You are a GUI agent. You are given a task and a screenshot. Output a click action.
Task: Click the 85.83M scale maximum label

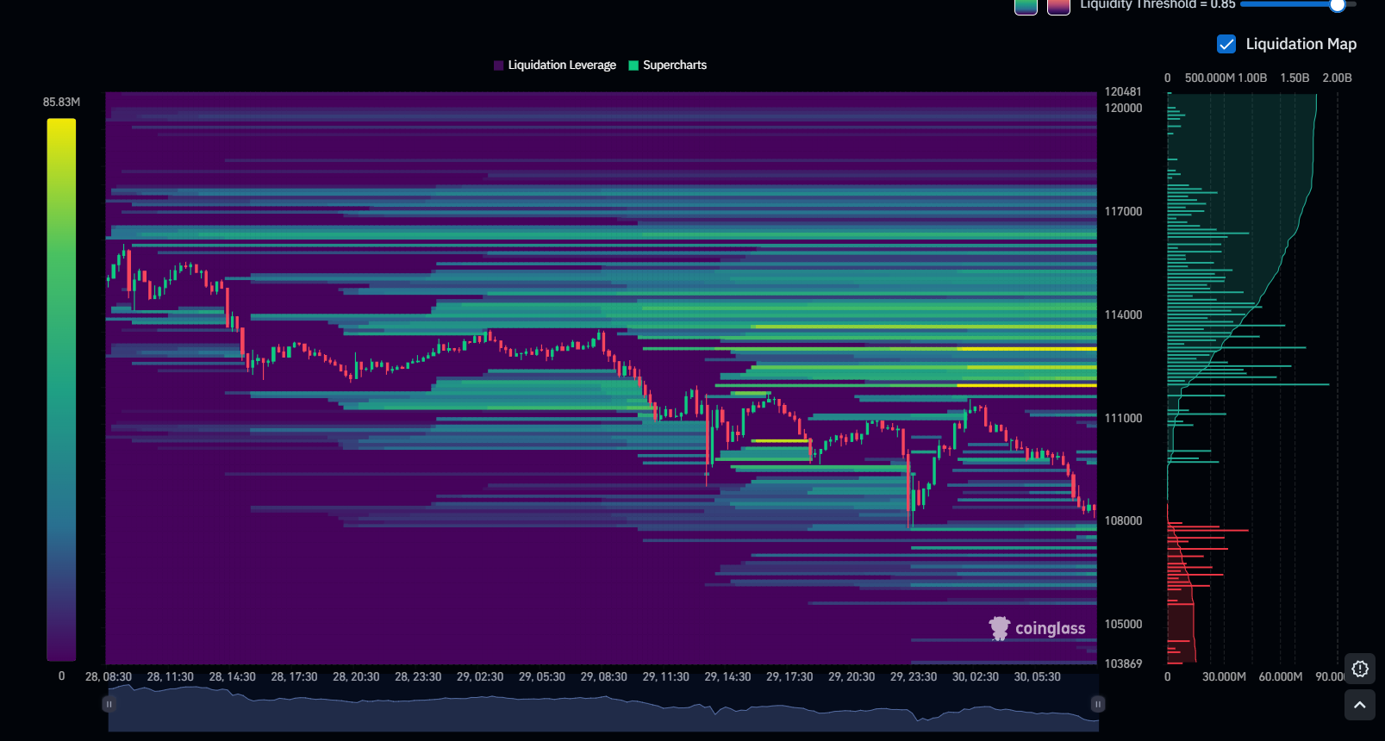(61, 102)
